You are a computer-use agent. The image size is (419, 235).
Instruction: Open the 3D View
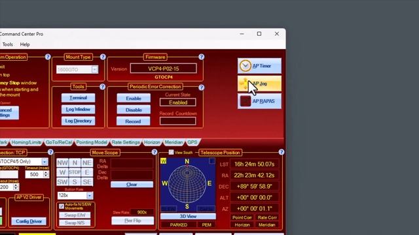coord(188,216)
